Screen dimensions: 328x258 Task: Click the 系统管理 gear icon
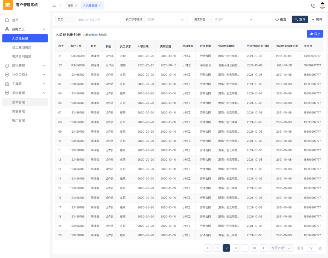click(7, 93)
